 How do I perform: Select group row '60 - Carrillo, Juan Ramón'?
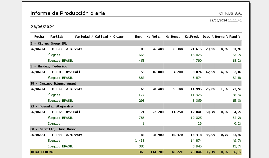point(136,129)
